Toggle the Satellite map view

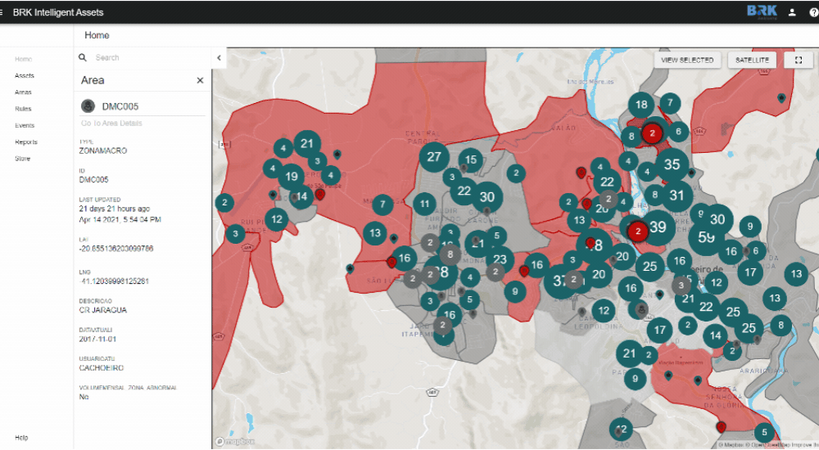coord(752,60)
